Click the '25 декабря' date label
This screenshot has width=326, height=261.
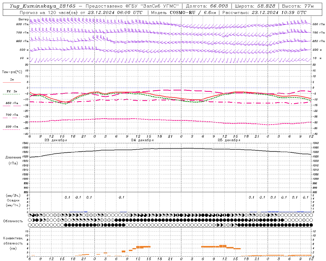coord(229,140)
